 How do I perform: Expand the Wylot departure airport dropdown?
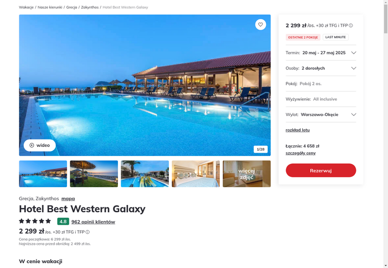click(321, 114)
